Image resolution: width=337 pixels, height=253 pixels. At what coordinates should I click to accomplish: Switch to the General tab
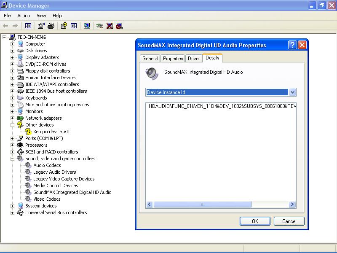coord(150,59)
